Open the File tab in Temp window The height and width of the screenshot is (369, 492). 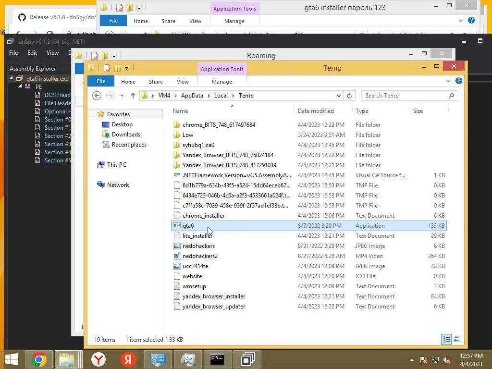click(101, 81)
